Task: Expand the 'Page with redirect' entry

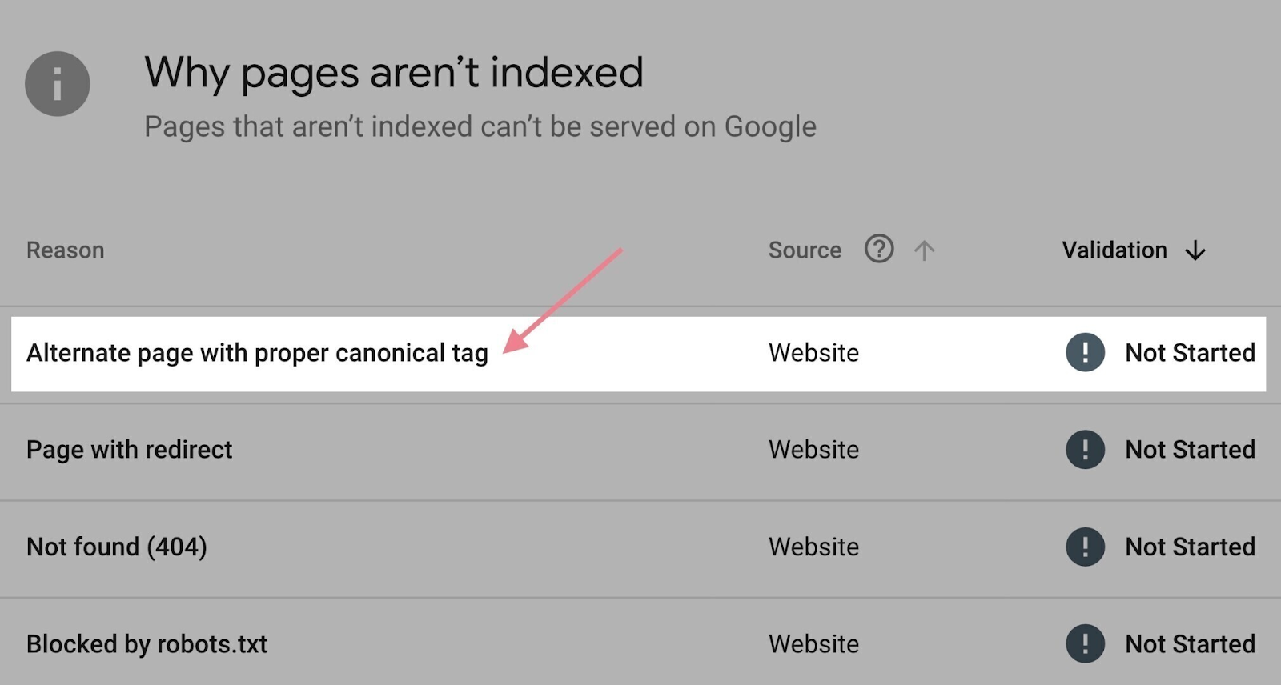Action: (x=129, y=450)
